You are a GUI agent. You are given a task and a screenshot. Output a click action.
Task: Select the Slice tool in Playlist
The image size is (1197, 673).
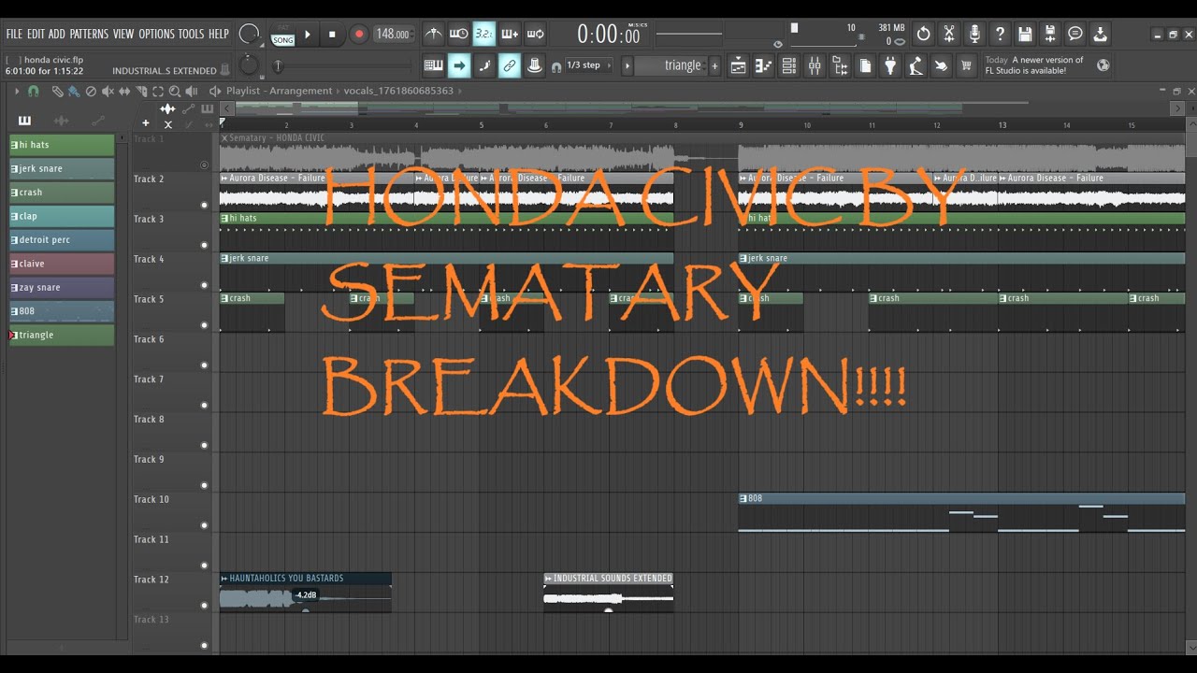141,92
